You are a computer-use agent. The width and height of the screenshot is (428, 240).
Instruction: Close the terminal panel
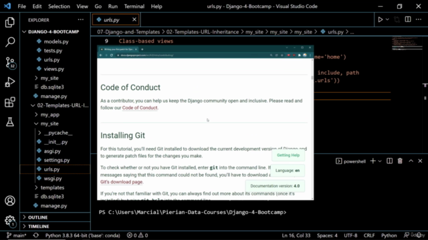(x=420, y=161)
